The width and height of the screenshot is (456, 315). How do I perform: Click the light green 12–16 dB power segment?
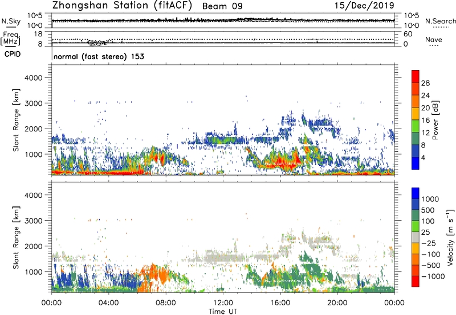pos(416,126)
